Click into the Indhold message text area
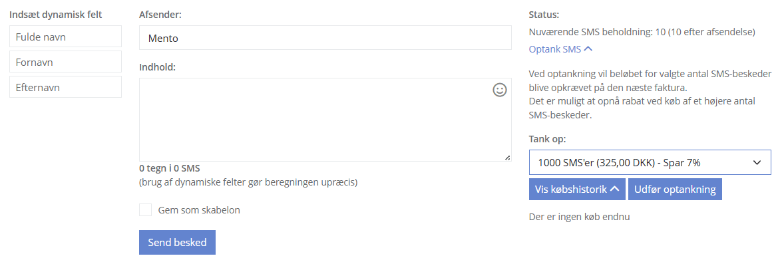The width and height of the screenshot is (782, 262). 325,120
